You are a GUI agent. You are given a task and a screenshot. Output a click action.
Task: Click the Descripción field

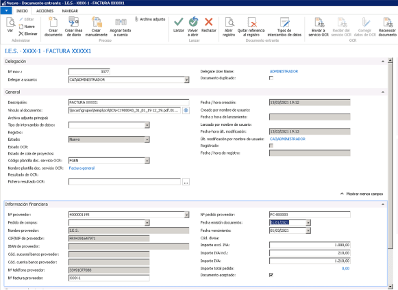click(x=129, y=103)
